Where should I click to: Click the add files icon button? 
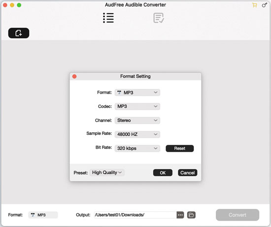pyautogui.click(x=19, y=33)
